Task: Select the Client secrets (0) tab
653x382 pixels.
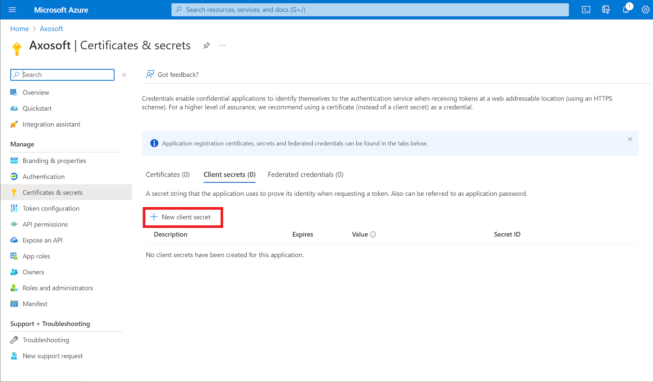Action: tap(229, 174)
